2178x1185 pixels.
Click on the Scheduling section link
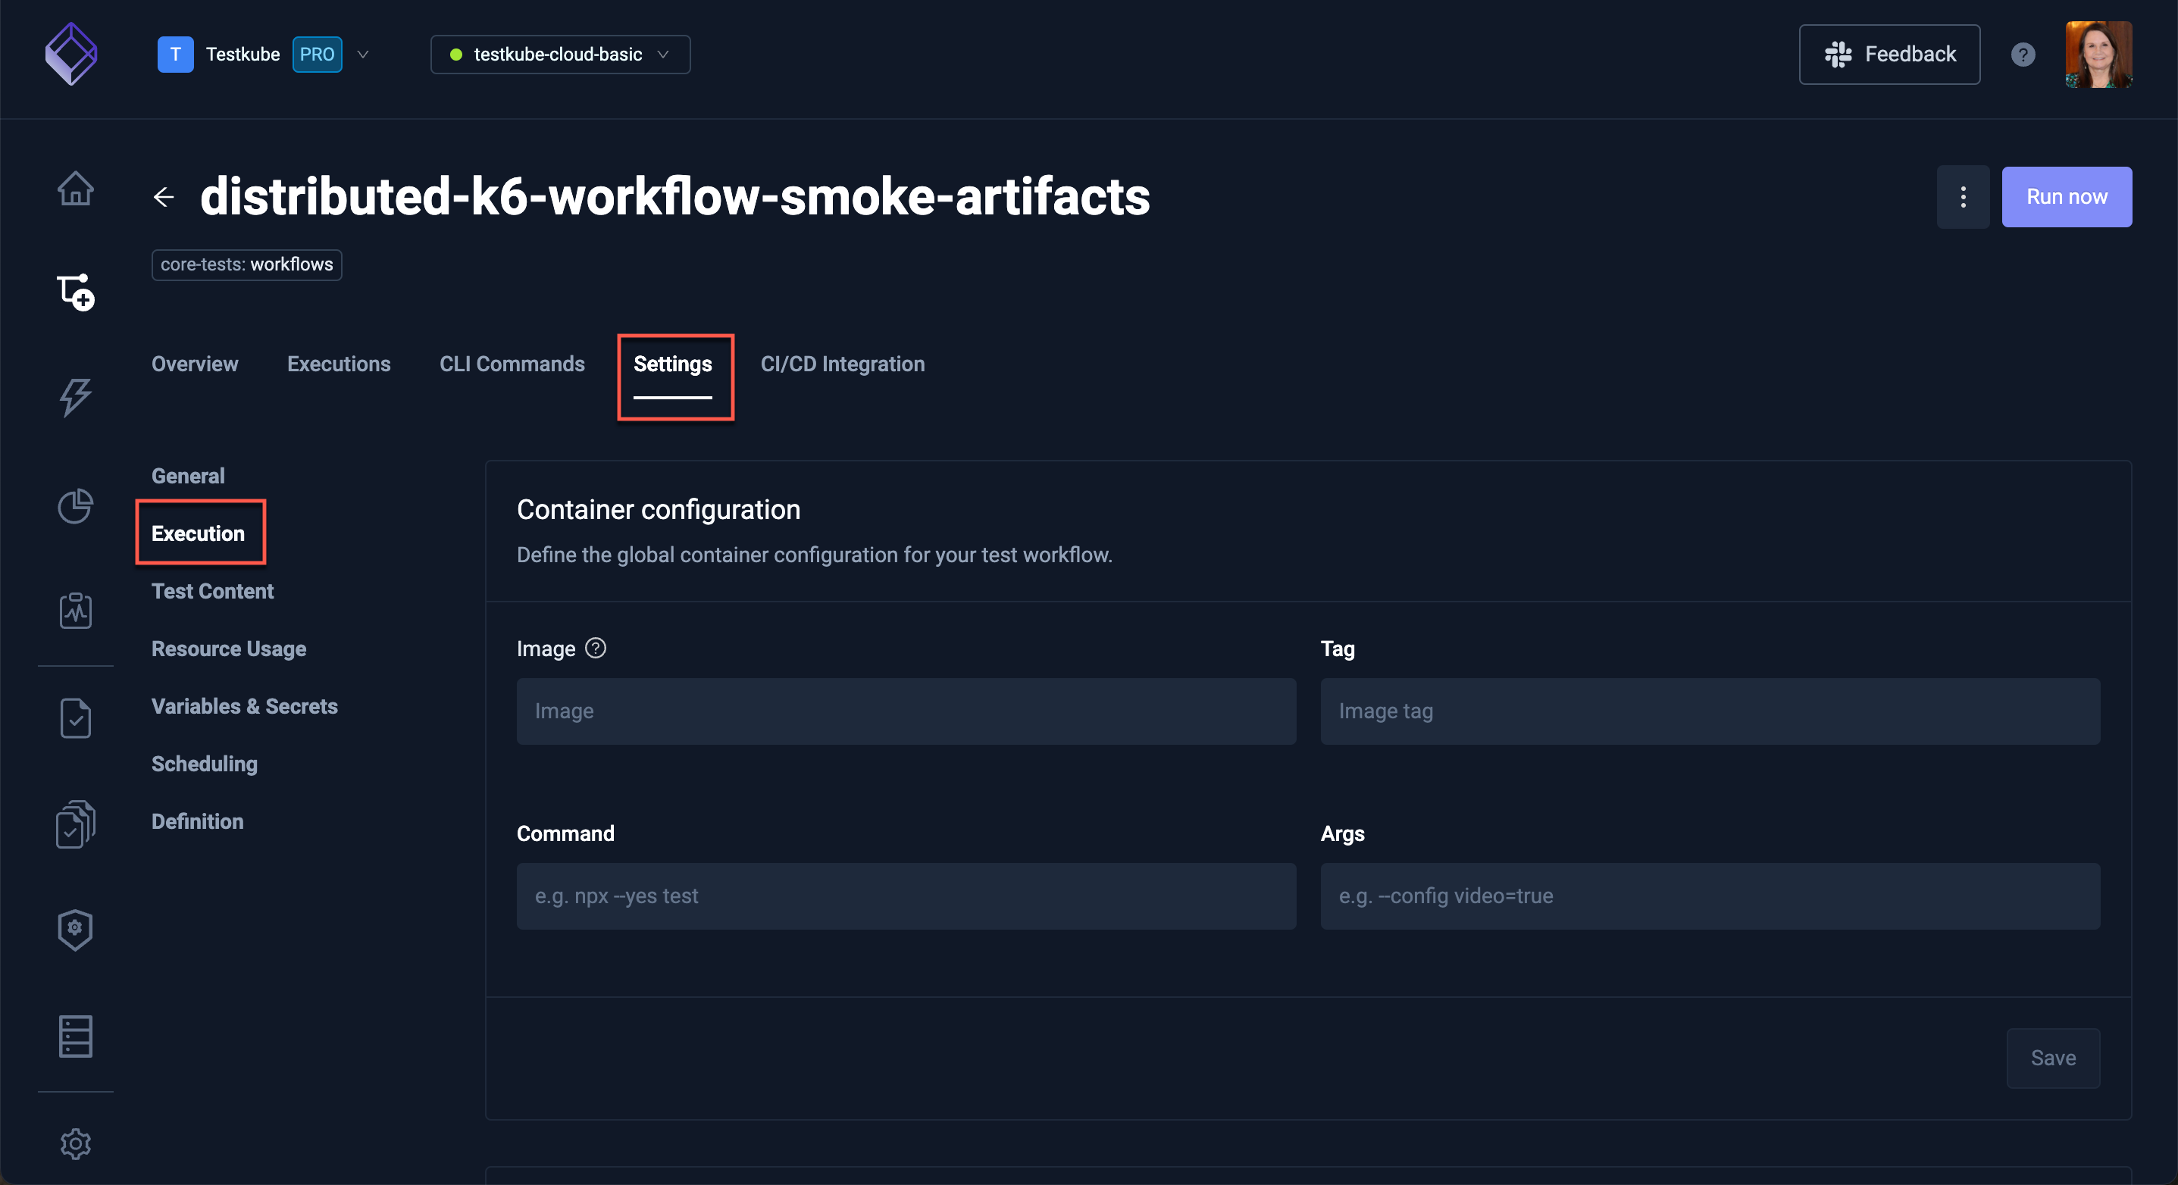[x=203, y=763]
